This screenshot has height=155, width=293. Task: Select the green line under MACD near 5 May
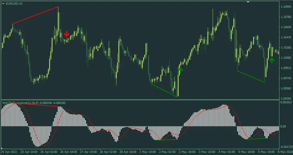[256, 139]
